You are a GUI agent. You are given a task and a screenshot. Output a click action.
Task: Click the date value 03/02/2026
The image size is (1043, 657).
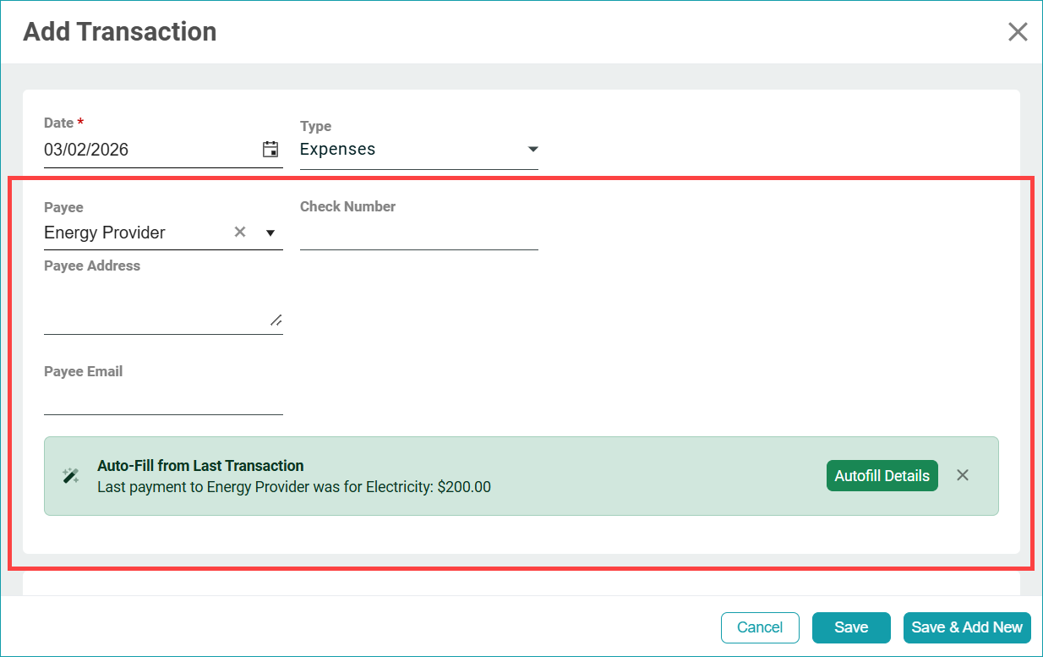tap(86, 150)
